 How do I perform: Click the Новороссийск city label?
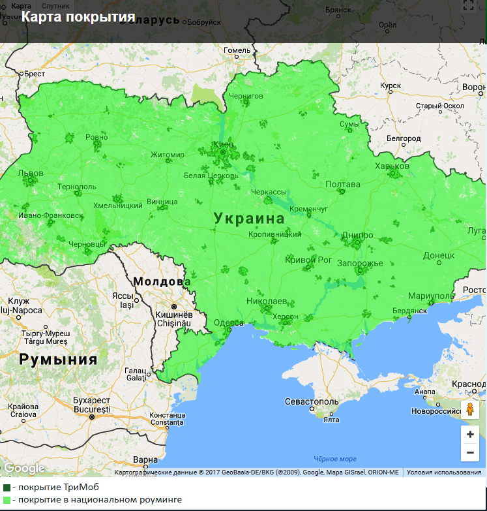[x=435, y=411]
